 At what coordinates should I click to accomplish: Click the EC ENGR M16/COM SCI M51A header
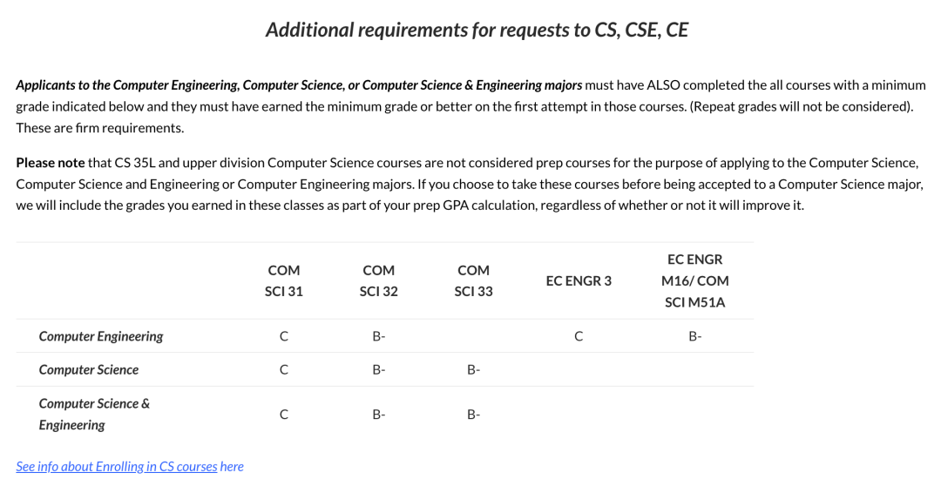[x=695, y=280]
